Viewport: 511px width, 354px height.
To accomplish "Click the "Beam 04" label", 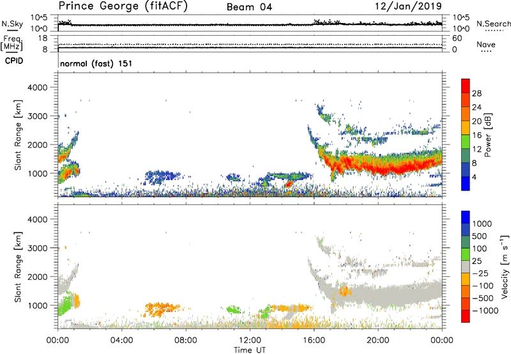I will 249,7.
